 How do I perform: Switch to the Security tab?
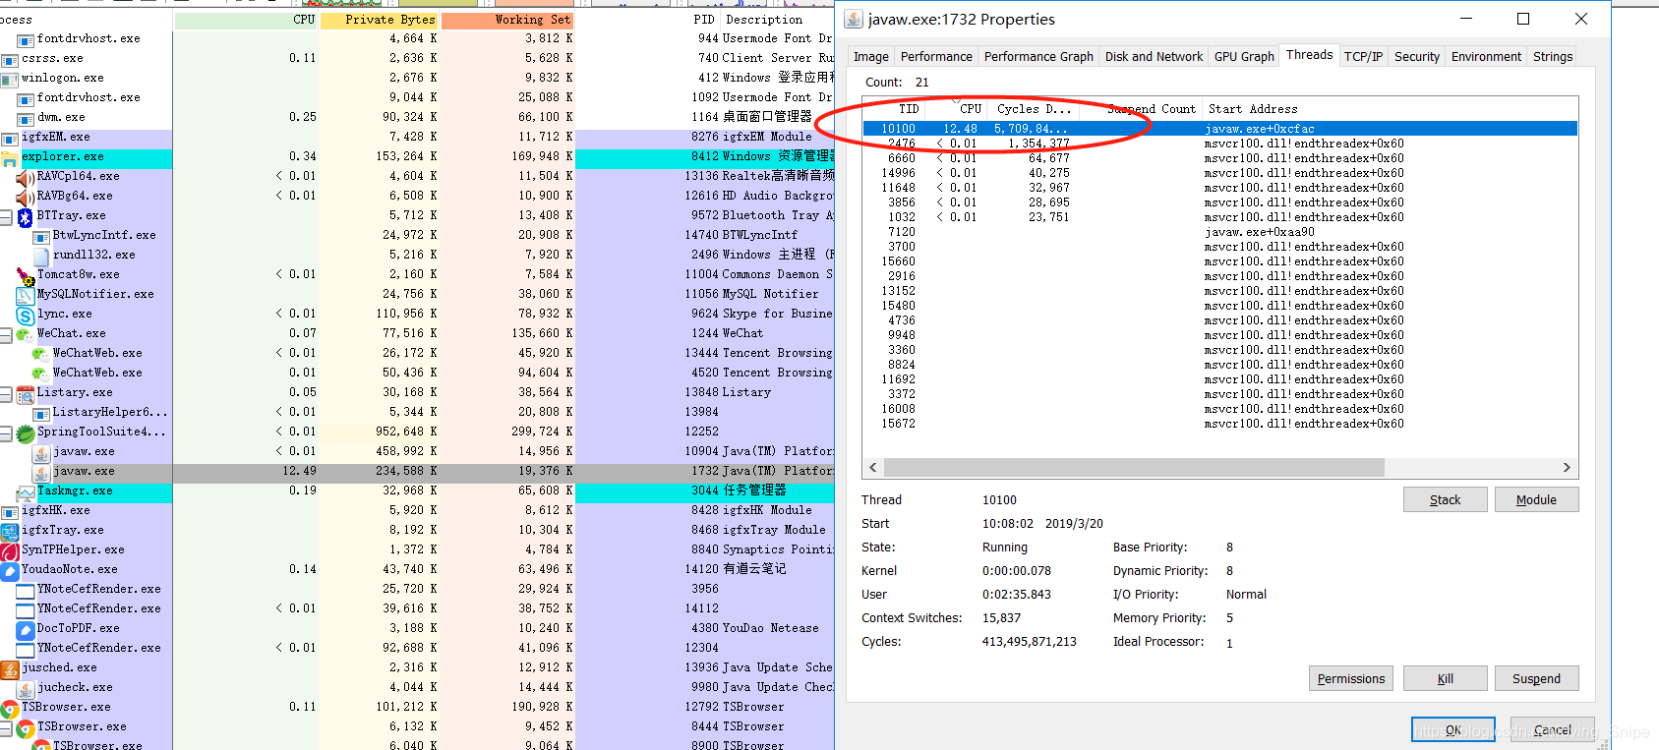1417,57
